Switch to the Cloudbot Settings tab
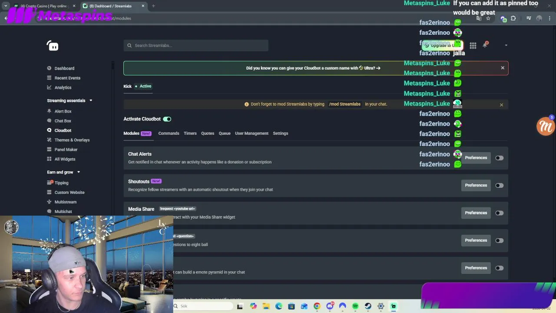 (280, 133)
